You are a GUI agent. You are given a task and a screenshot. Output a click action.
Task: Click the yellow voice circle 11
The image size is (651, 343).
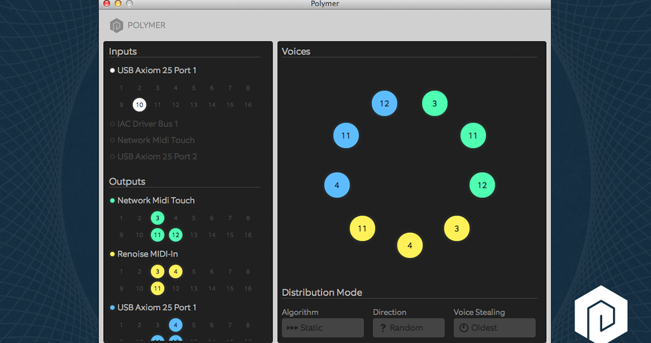click(x=362, y=228)
